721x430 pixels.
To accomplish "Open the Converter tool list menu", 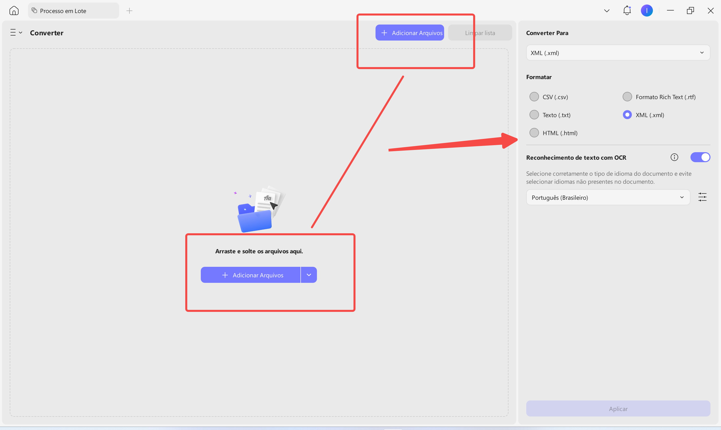I will [16, 33].
